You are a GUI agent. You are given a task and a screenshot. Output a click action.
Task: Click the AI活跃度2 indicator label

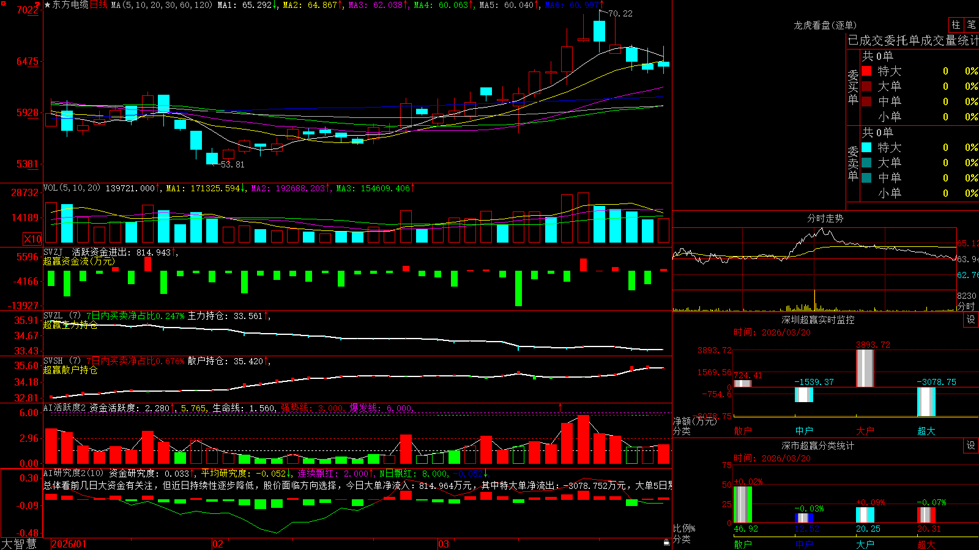point(65,408)
